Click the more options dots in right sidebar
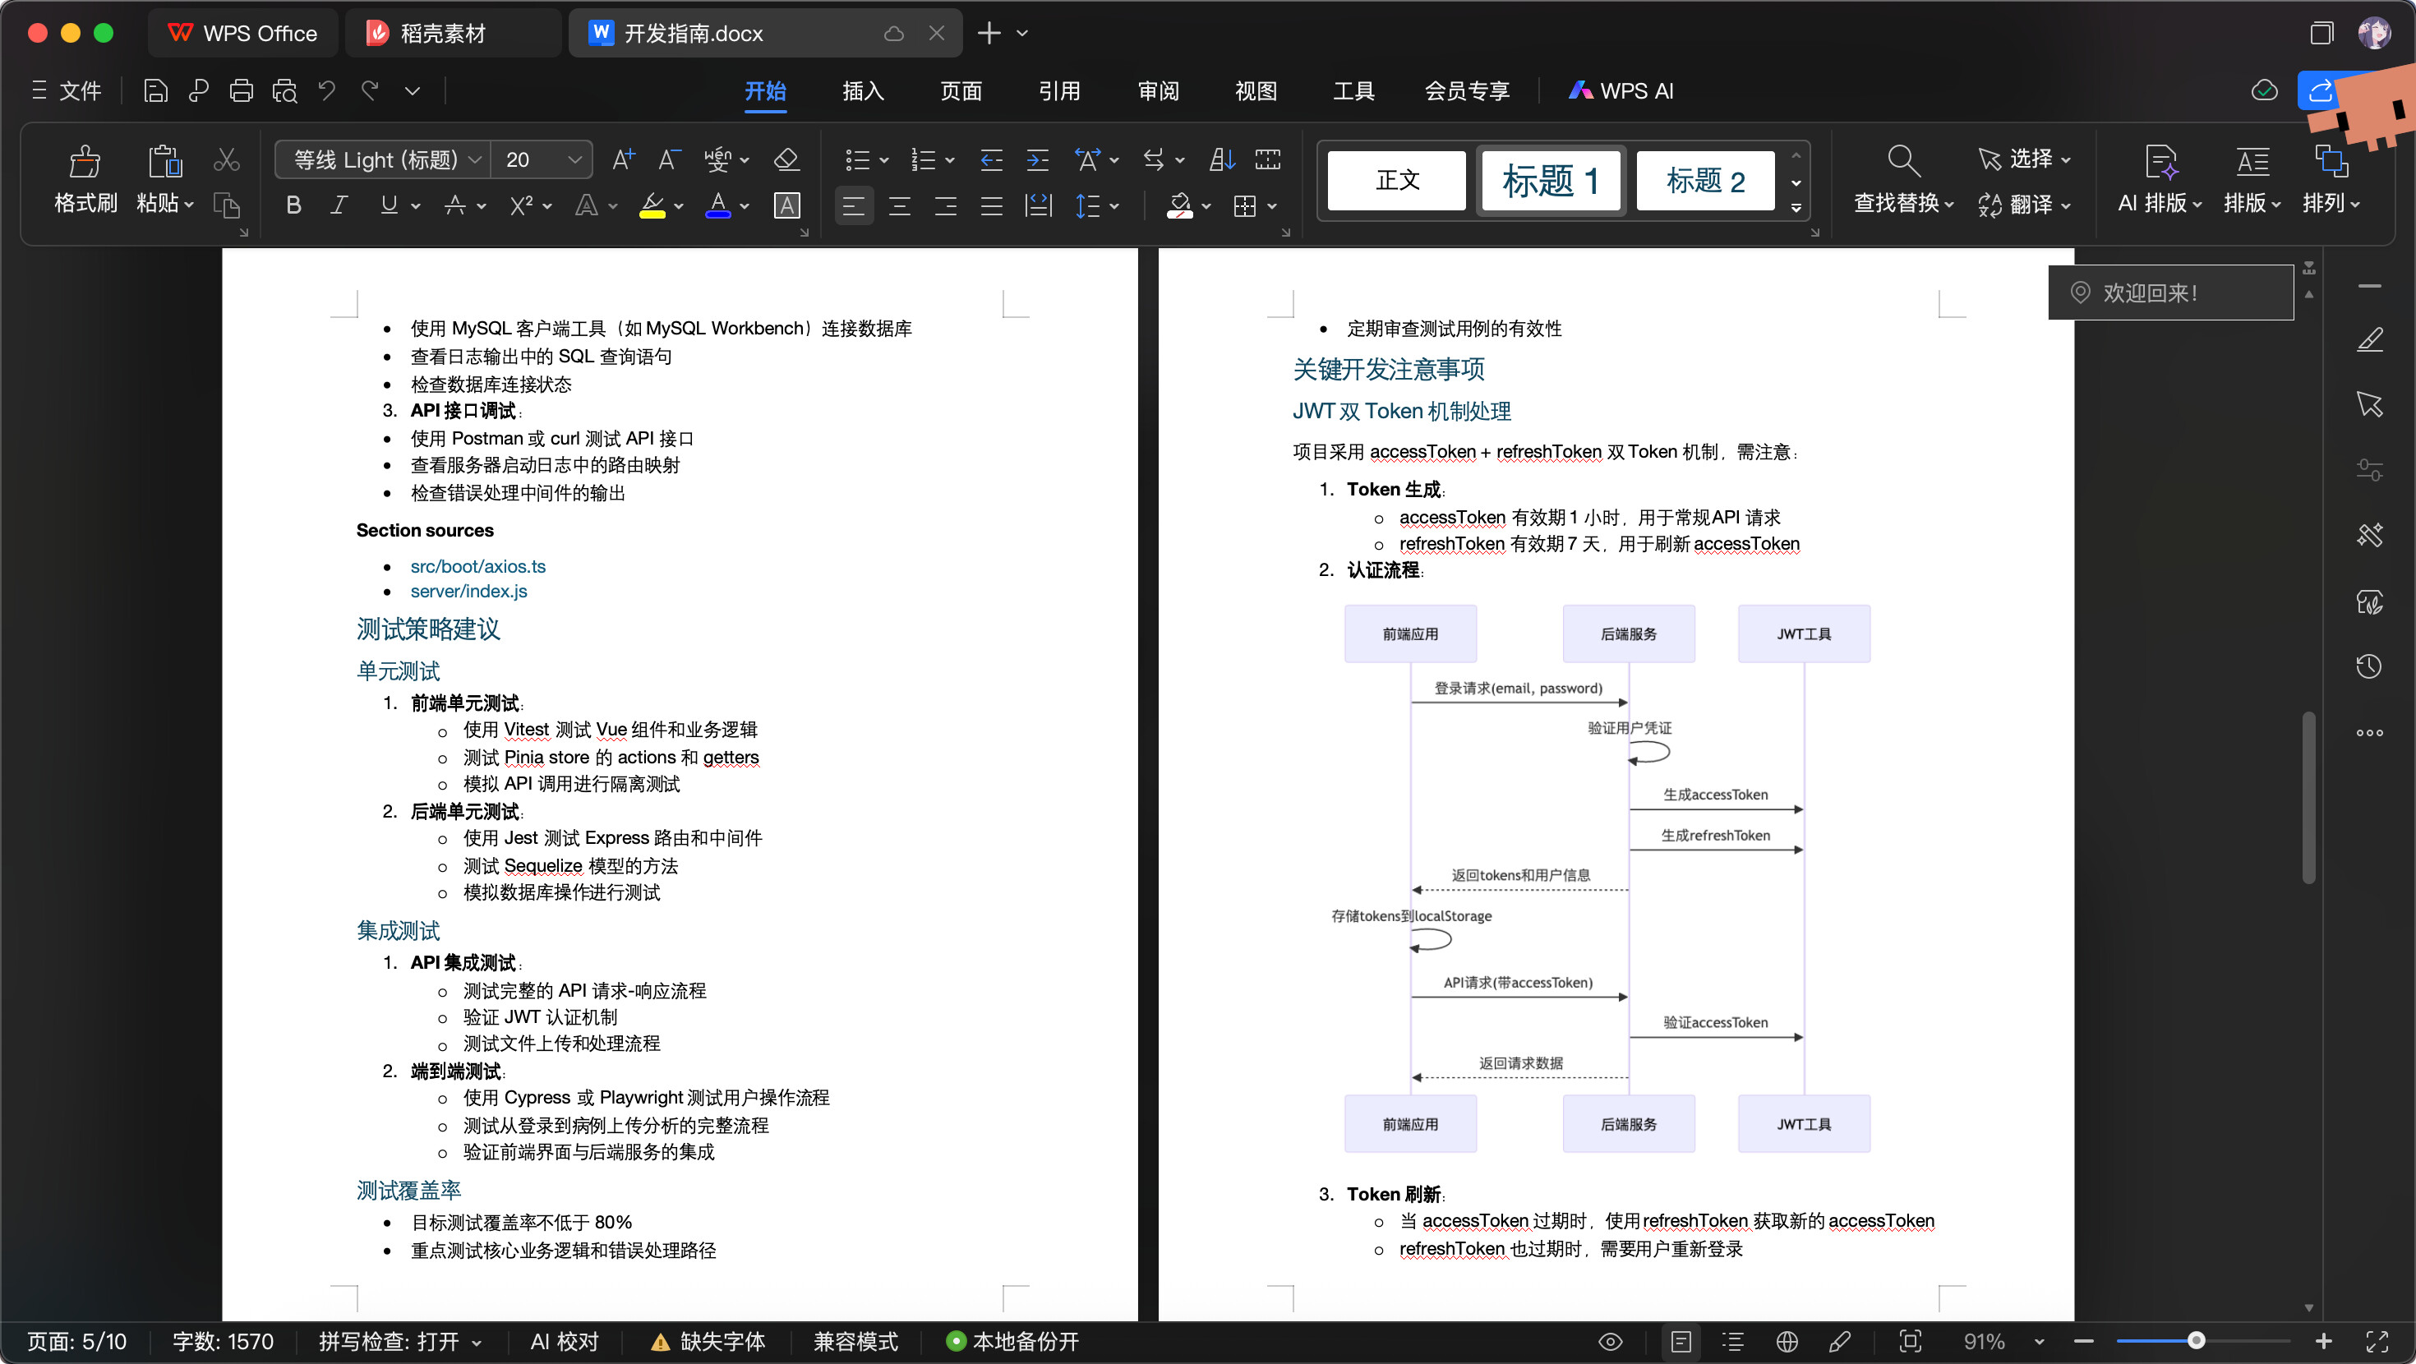Screen dimensions: 2416x1364 [2369, 733]
